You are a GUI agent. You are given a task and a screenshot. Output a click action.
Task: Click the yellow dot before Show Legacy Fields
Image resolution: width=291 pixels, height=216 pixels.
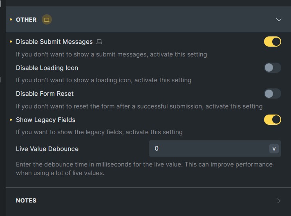[11, 120]
